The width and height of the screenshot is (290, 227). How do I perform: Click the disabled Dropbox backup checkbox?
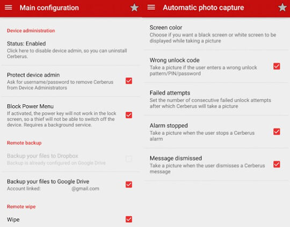click(x=129, y=159)
